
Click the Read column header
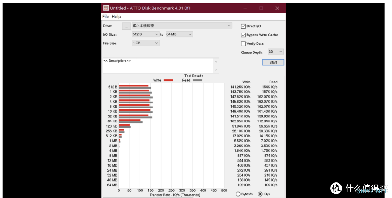click(x=273, y=82)
